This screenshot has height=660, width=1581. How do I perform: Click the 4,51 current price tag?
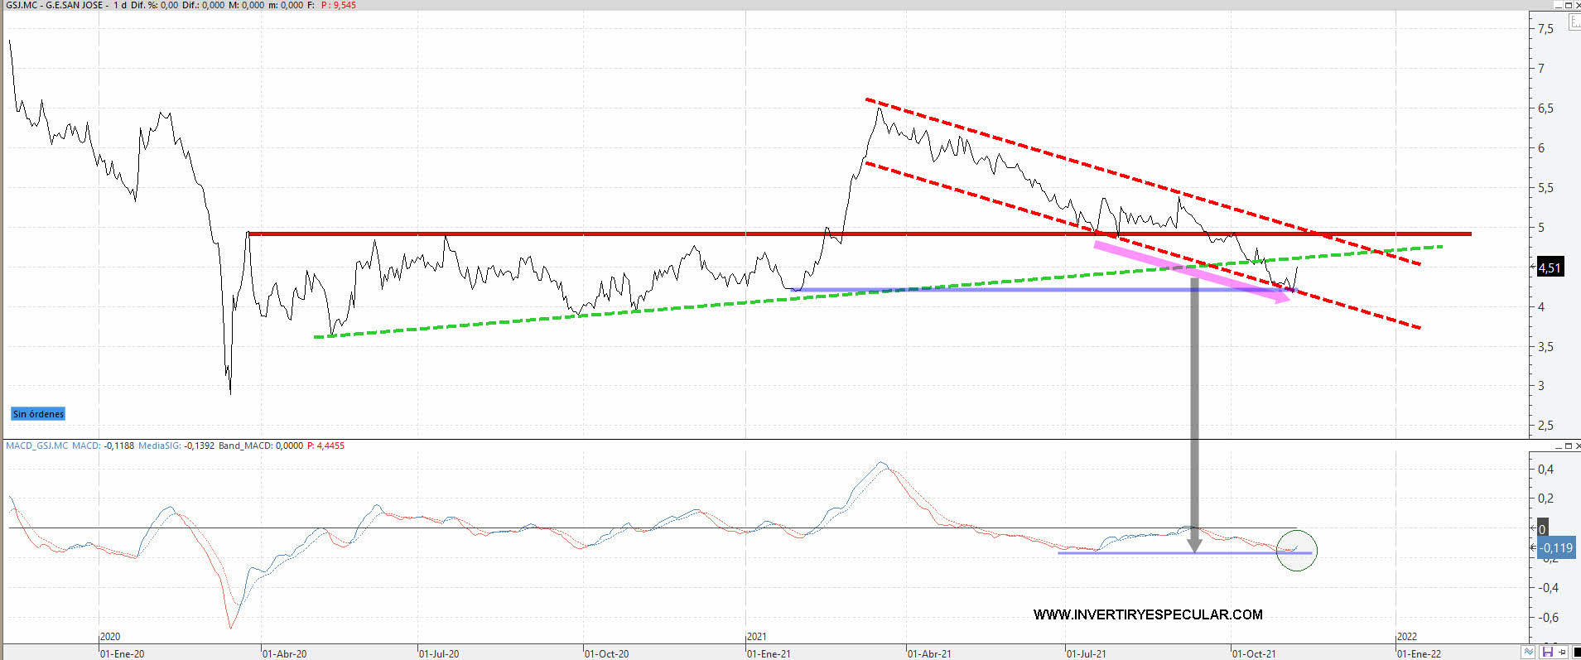[1550, 267]
